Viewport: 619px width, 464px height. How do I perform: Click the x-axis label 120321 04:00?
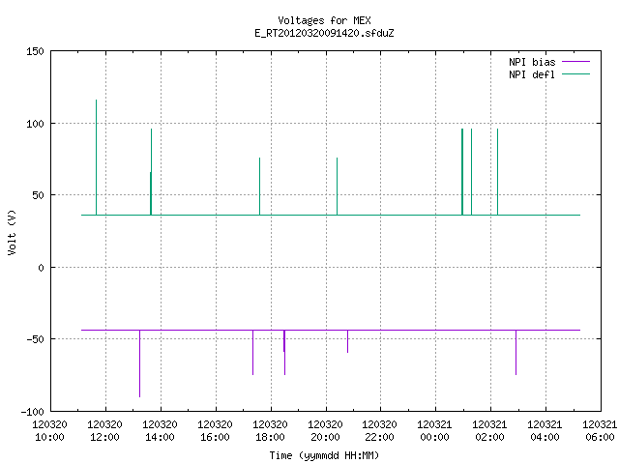tap(545, 431)
